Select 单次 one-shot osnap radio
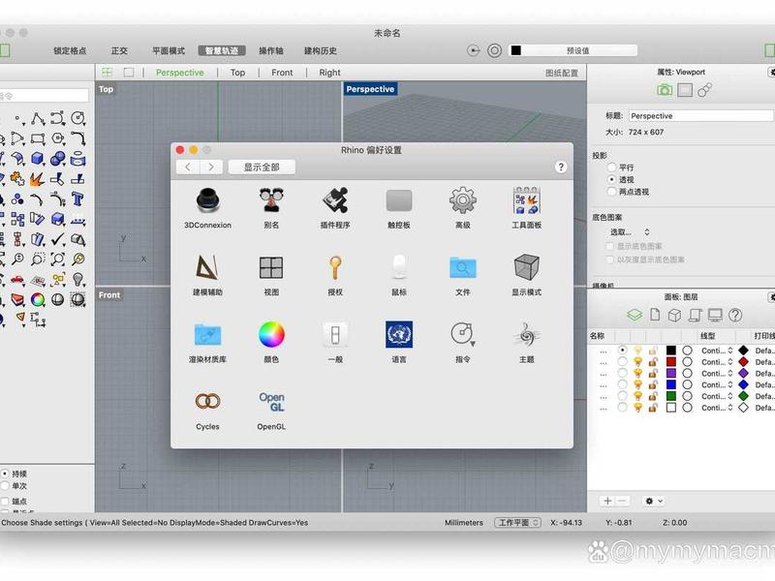The height and width of the screenshot is (581, 775). (5, 486)
